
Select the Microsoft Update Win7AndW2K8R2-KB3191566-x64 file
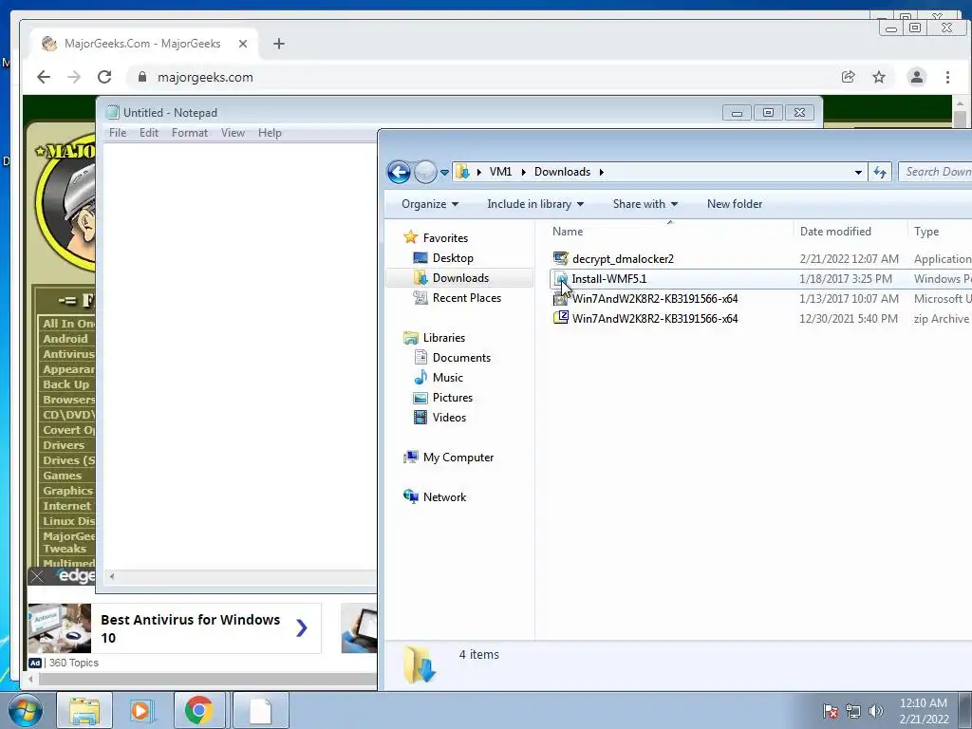point(655,299)
